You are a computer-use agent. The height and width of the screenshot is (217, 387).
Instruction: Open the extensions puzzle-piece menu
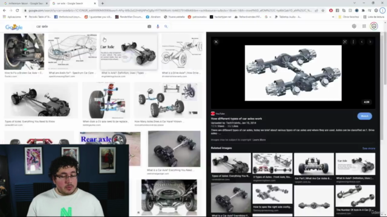tap(363, 11)
